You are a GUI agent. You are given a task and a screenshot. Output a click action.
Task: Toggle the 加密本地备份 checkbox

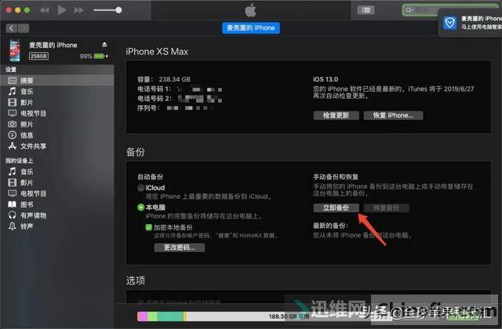pos(148,227)
